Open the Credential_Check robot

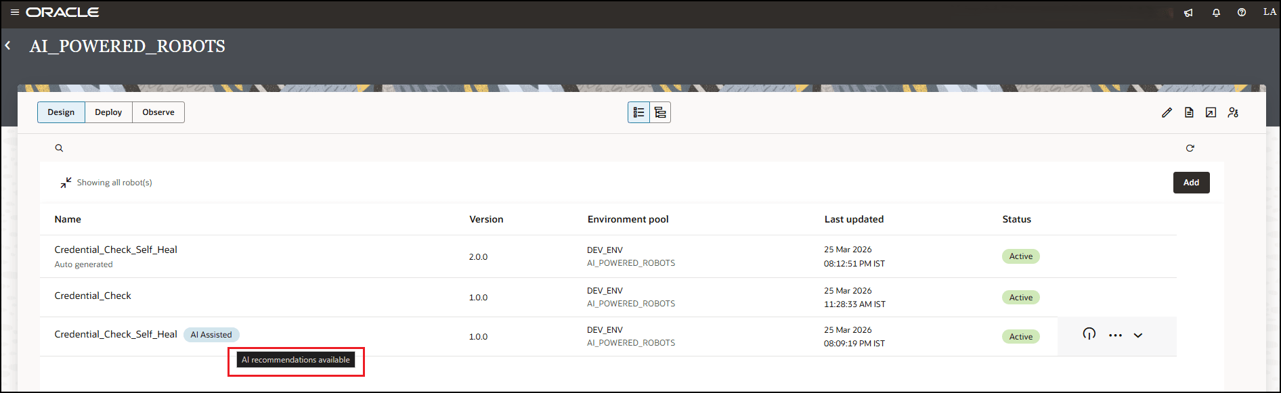[x=93, y=296]
